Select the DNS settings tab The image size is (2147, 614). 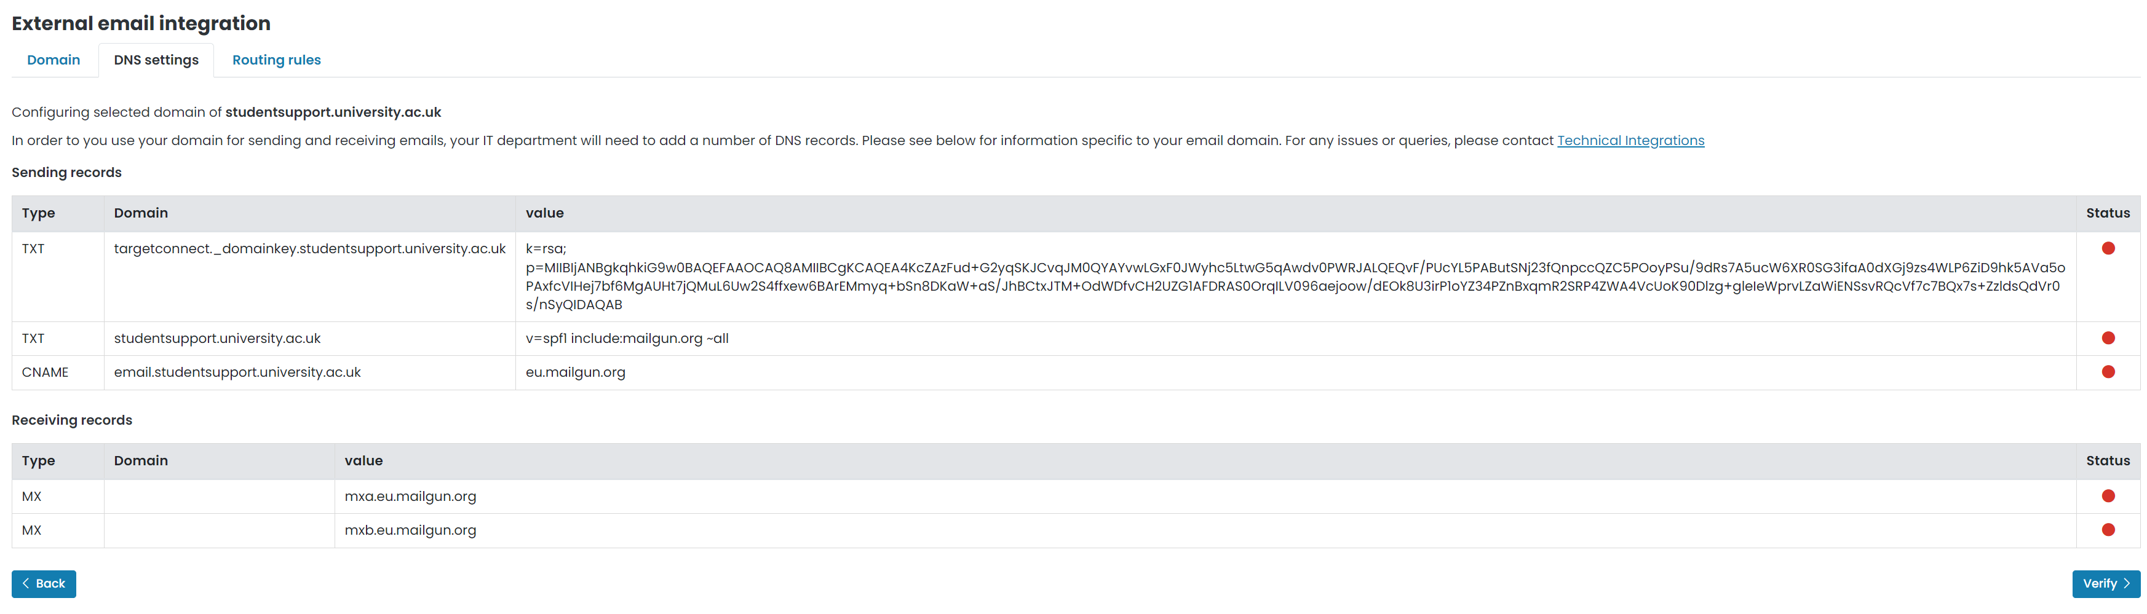156,60
